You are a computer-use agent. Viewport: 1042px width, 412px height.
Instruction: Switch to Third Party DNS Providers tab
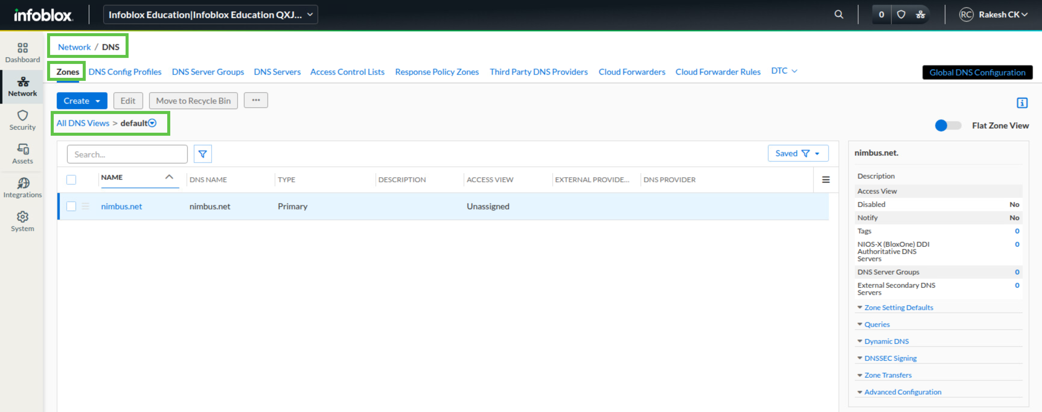tap(539, 72)
